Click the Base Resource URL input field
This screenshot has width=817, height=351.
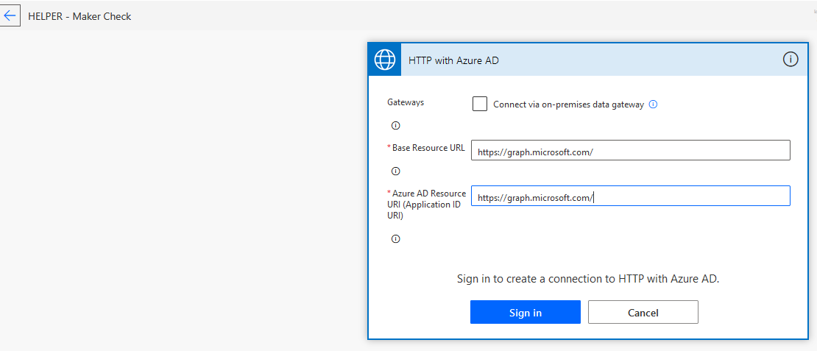(x=631, y=150)
